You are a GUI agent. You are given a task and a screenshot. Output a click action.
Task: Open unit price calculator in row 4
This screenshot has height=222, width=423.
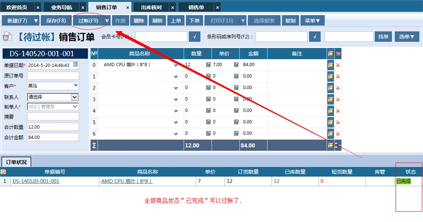(x=236, y=110)
